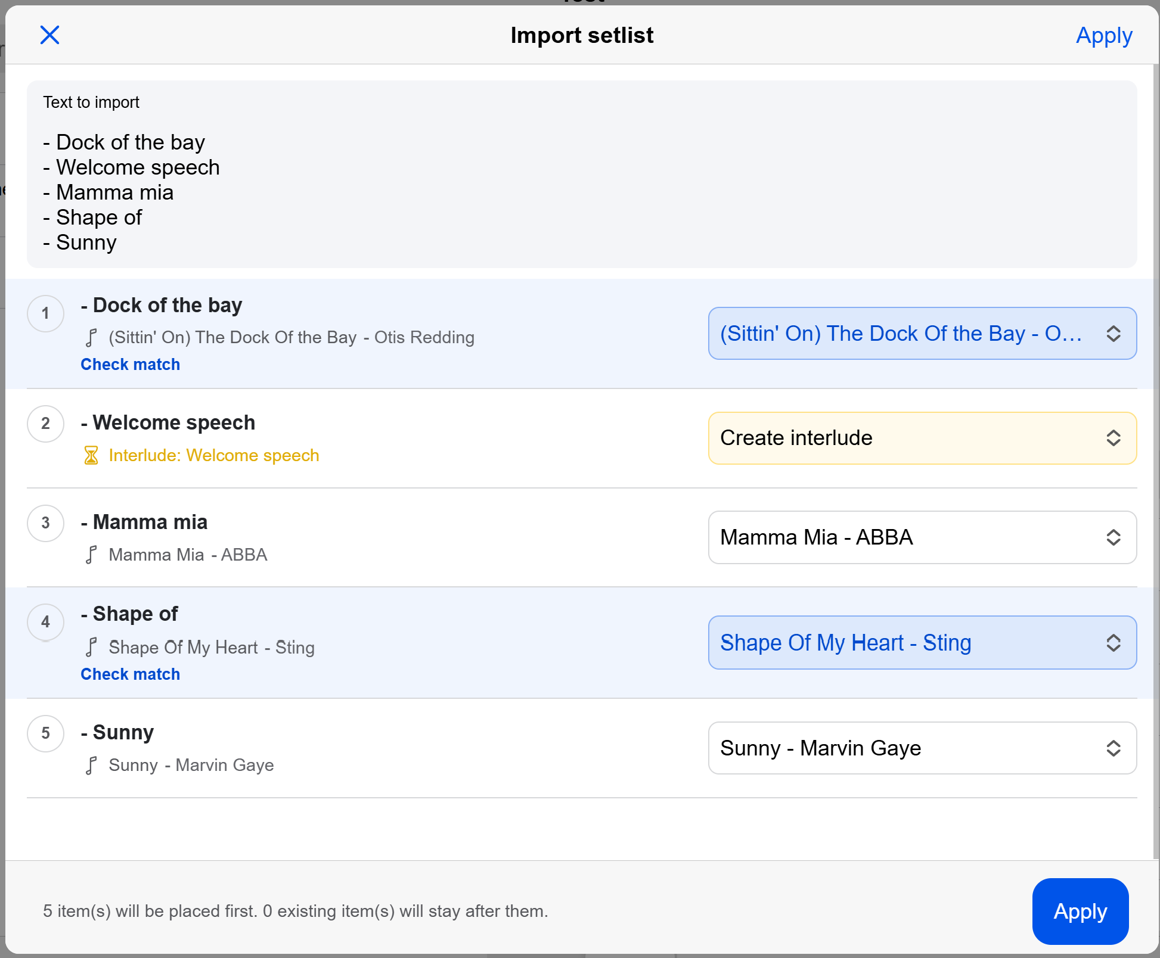
Task: Click the number 1 badge for Dock of the bay
Action: click(x=46, y=313)
